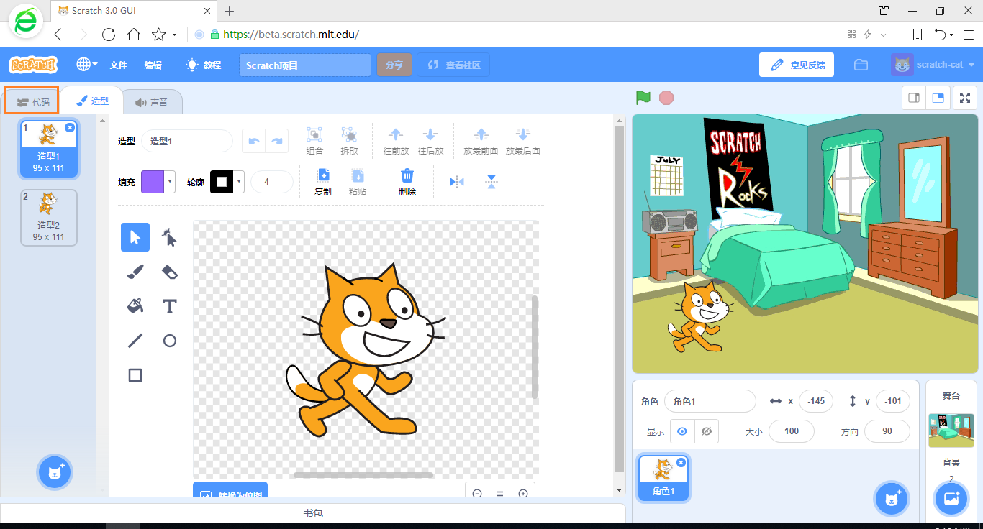Open the 文件 menu

tap(118, 65)
